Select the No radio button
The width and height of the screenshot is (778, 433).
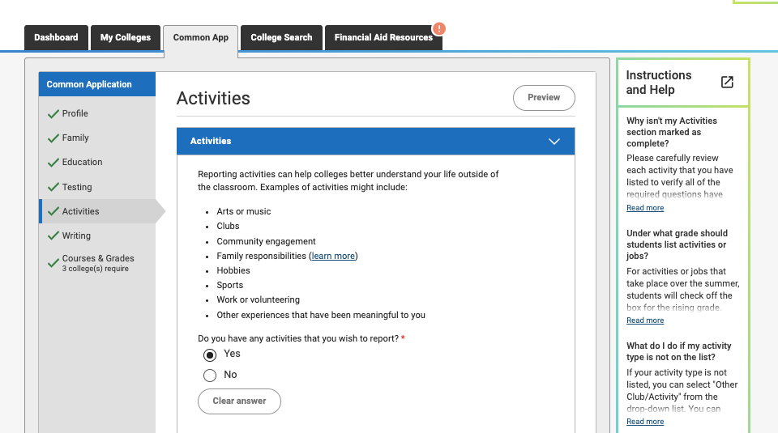[x=210, y=375]
